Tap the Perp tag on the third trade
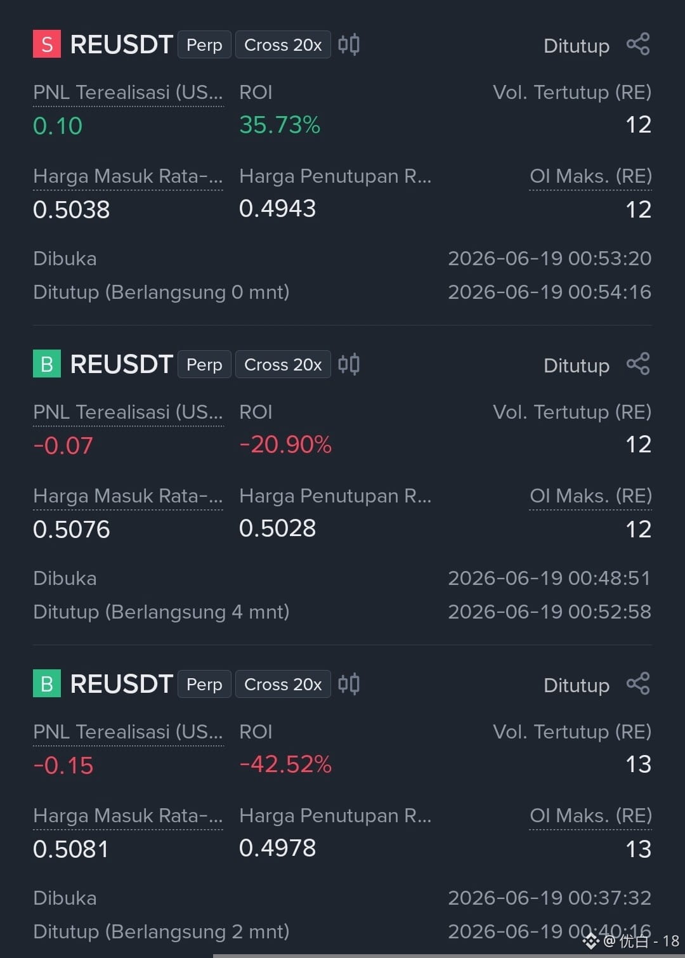The image size is (685, 958). (204, 684)
